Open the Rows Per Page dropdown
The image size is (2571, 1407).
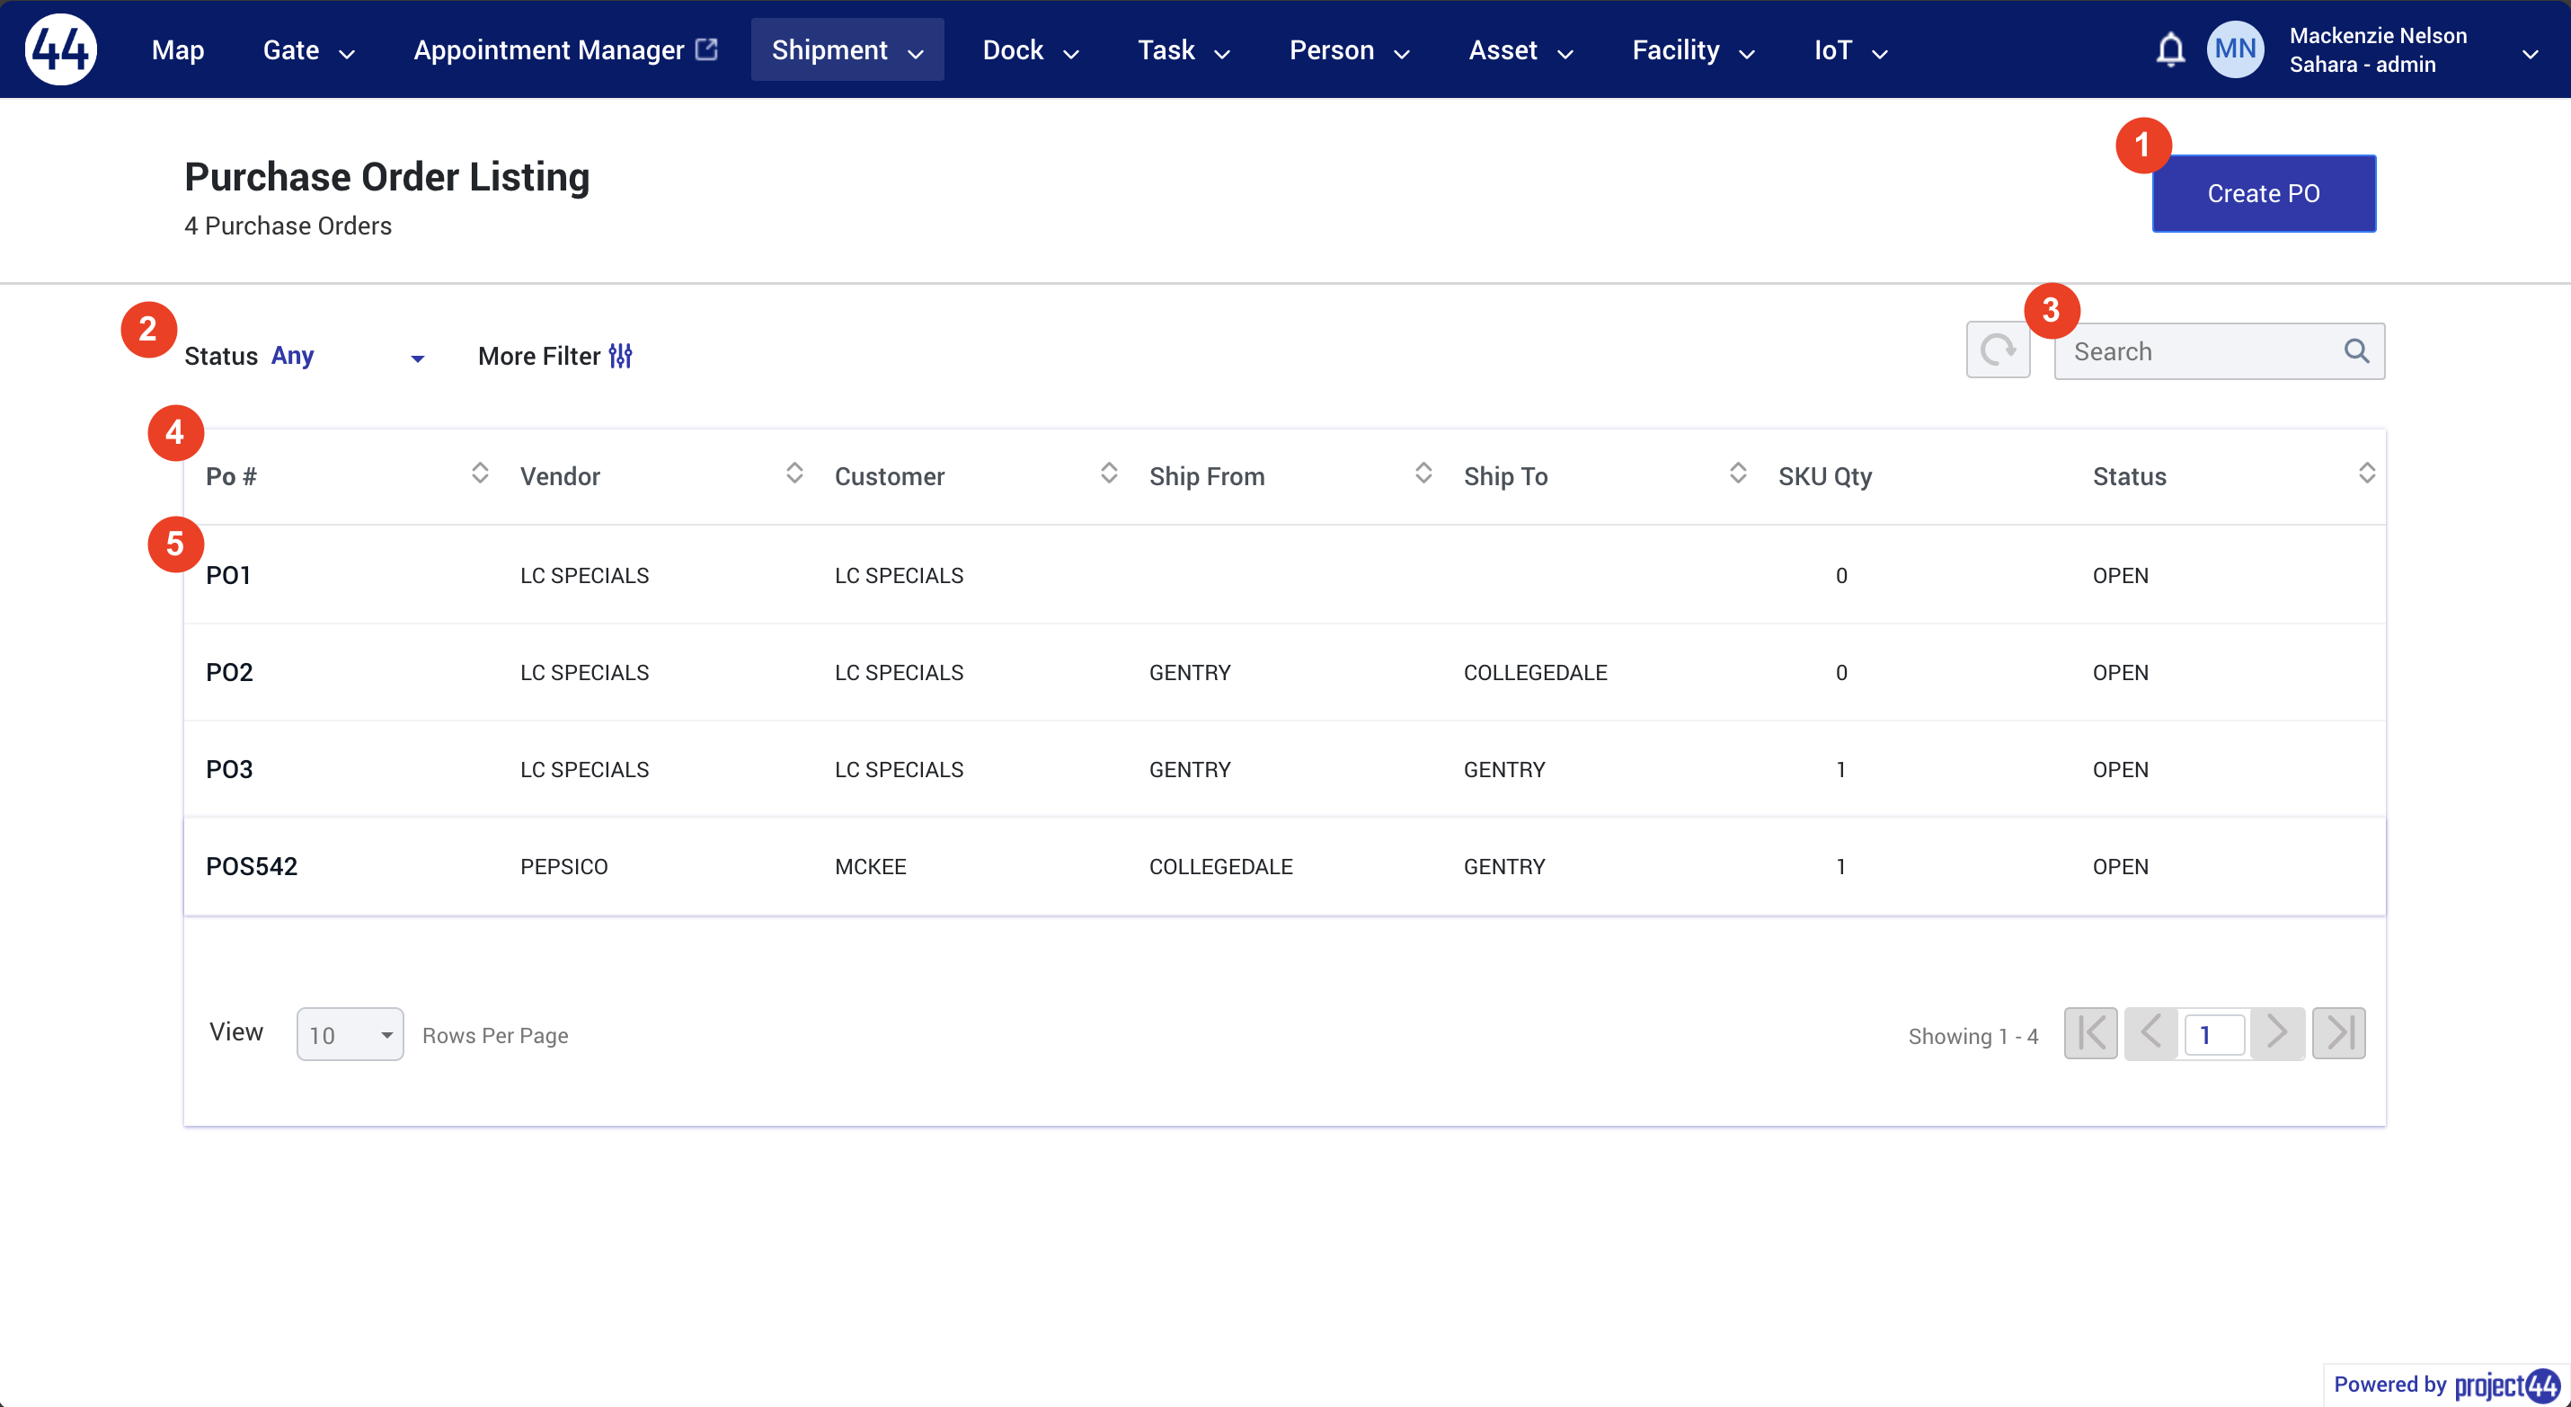click(x=350, y=1034)
